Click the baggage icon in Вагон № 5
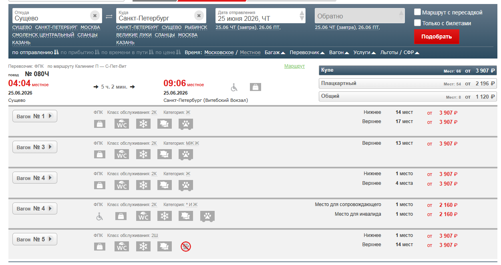The height and width of the screenshot is (265, 501). click(x=100, y=247)
